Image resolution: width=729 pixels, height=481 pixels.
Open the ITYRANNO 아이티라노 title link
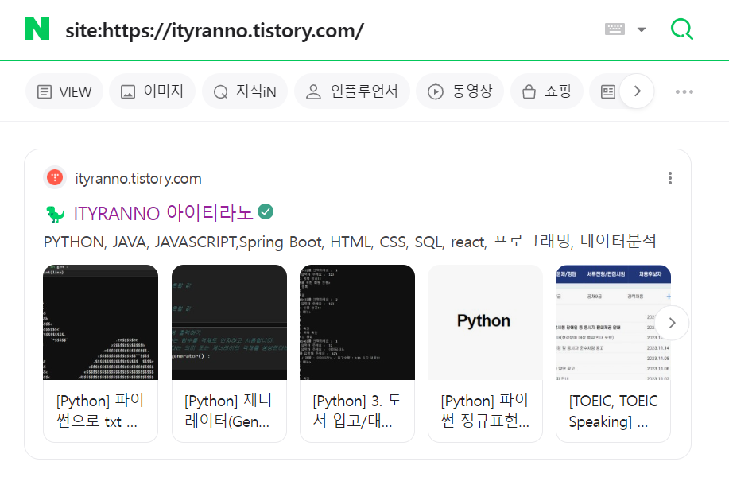click(x=163, y=213)
